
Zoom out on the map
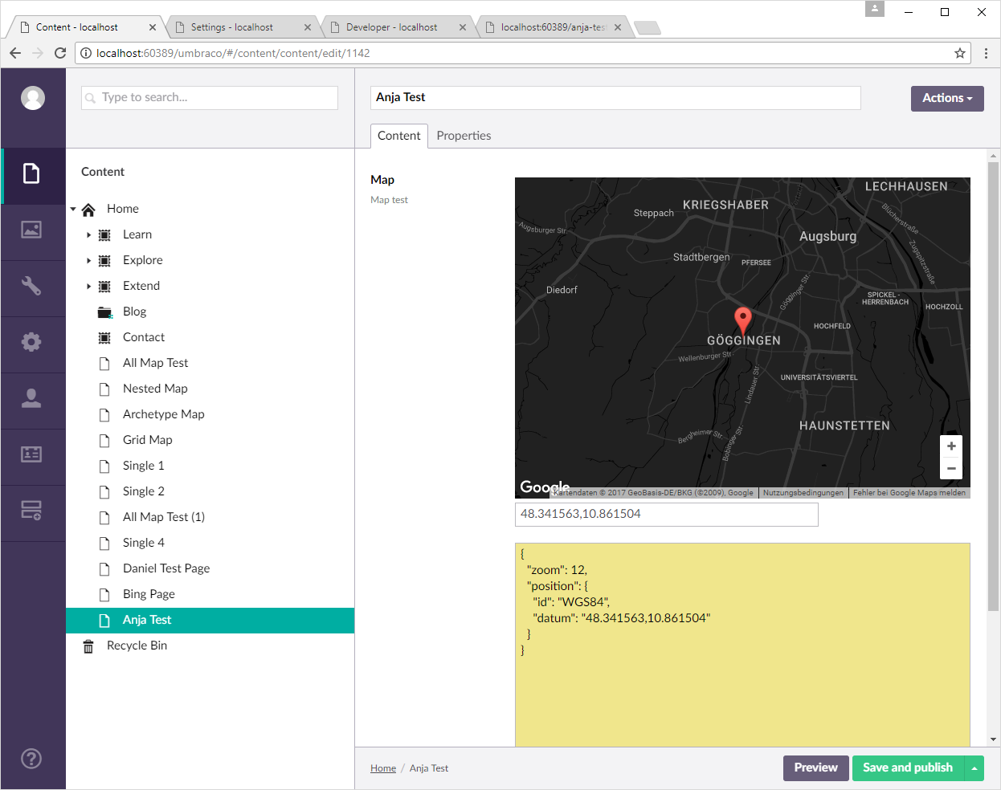pos(951,469)
